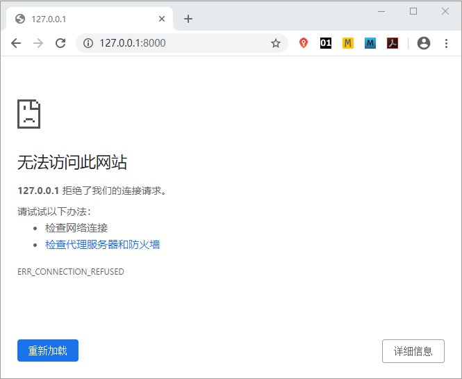Close the 127.0.0.1 tab

pyautogui.click(x=162, y=19)
